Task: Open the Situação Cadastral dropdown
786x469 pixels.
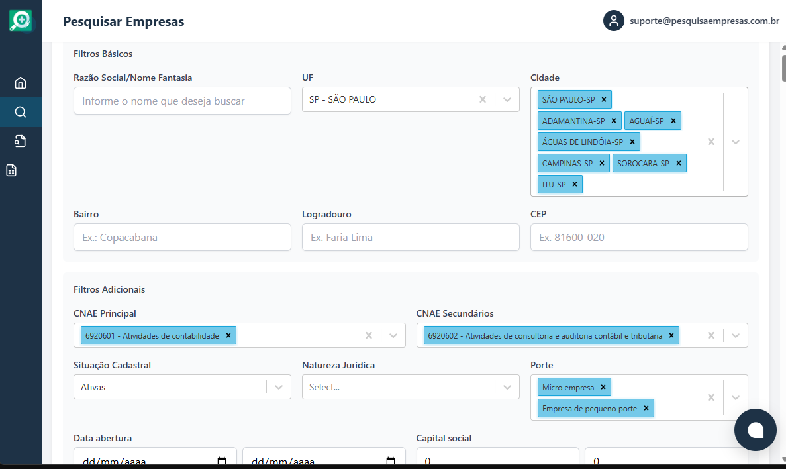Action: point(277,387)
